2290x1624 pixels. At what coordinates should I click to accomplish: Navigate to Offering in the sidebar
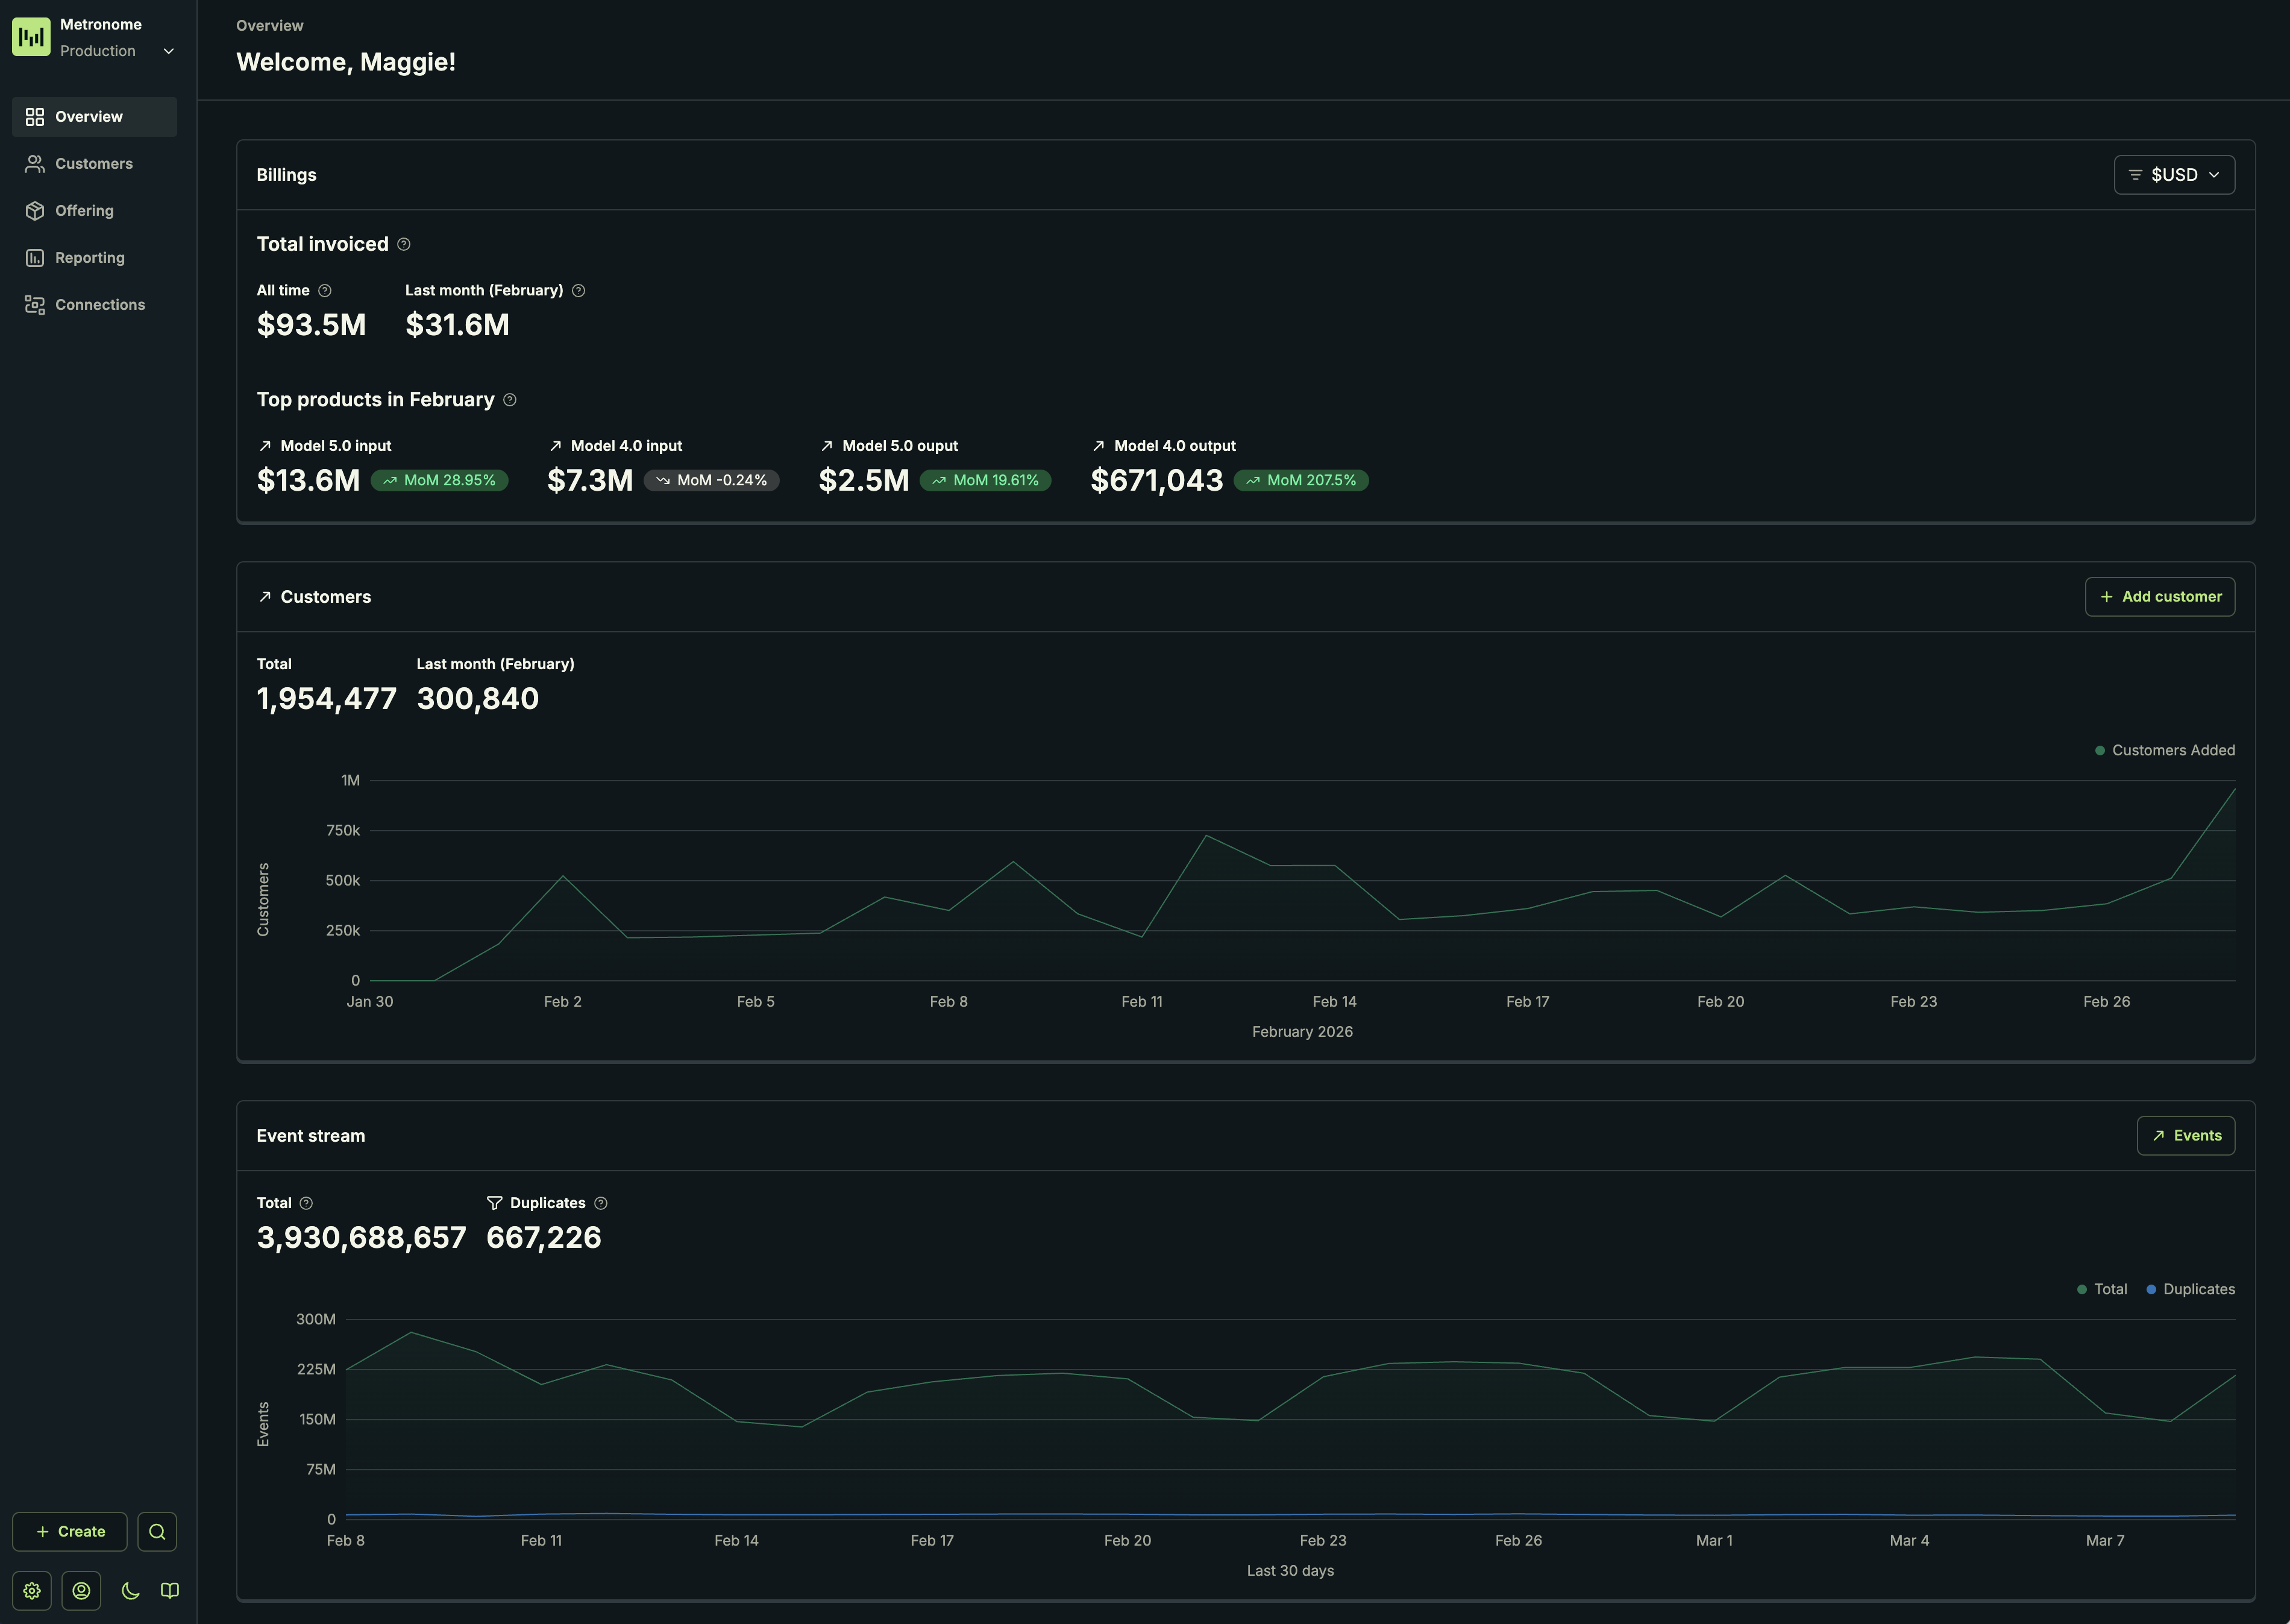[95, 211]
